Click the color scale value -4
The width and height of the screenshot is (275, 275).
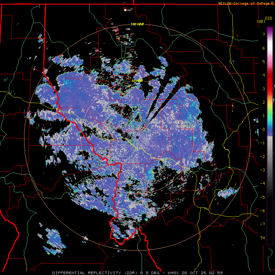262,184
